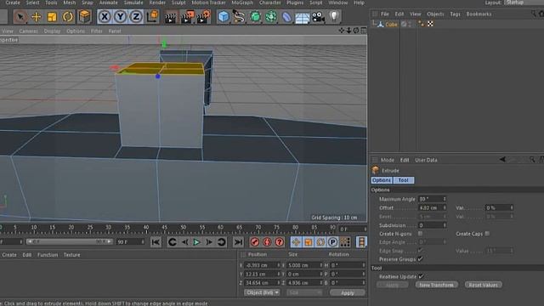Screen dimensions: 544x306
Task: Enable Create N-gons checkbox
Action: 420,234
